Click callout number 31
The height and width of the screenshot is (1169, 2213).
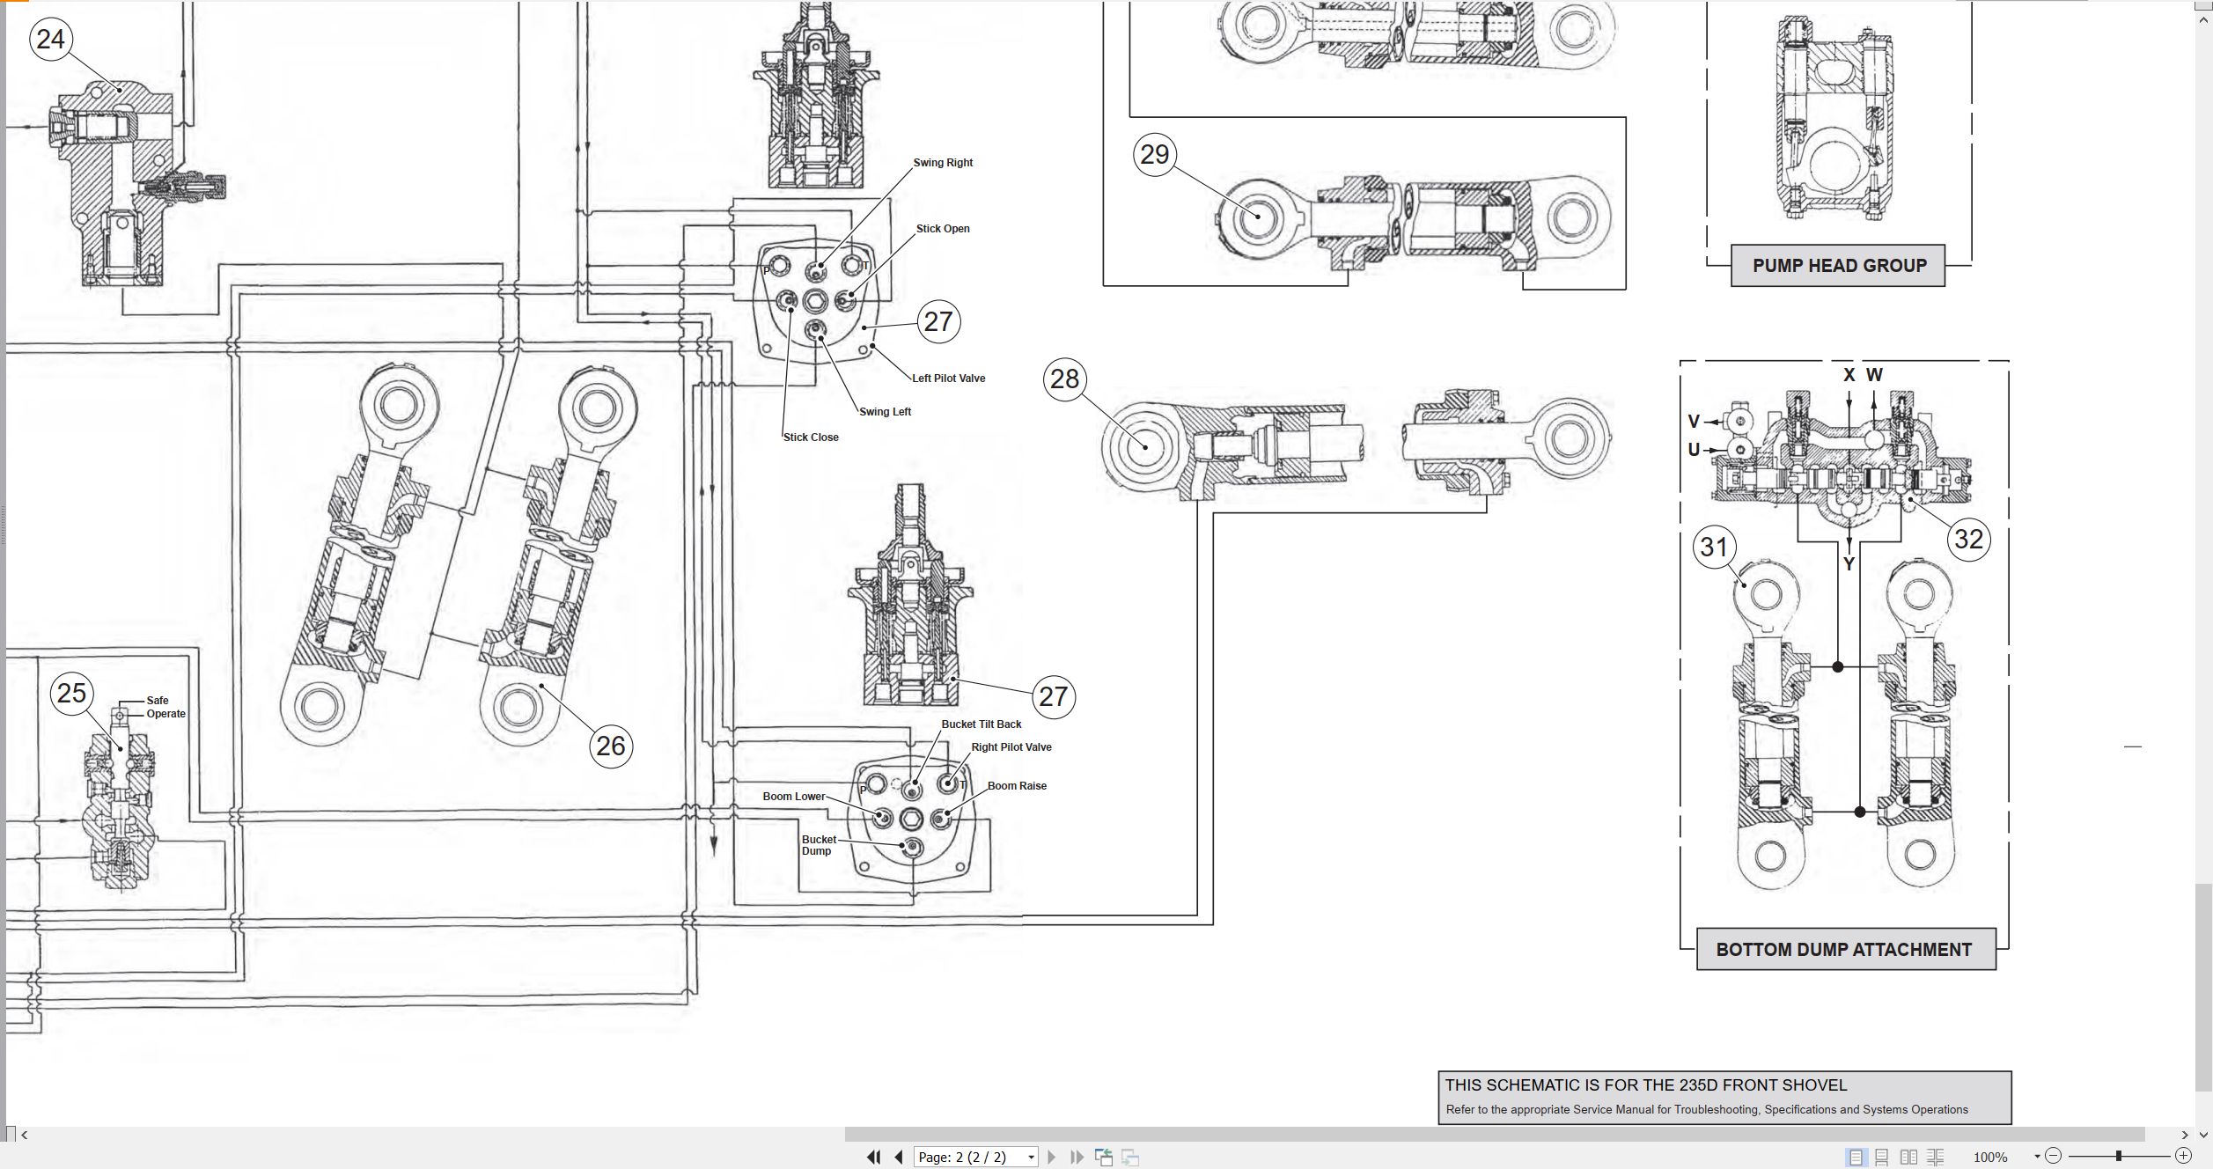(1714, 547)
